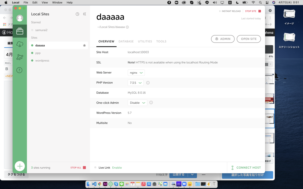Show One-click Admin info icon

151,103
